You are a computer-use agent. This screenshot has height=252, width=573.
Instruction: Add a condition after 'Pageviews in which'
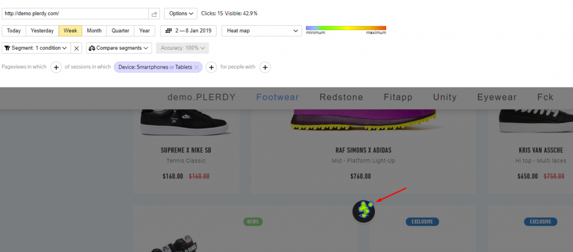pos(56,67)
